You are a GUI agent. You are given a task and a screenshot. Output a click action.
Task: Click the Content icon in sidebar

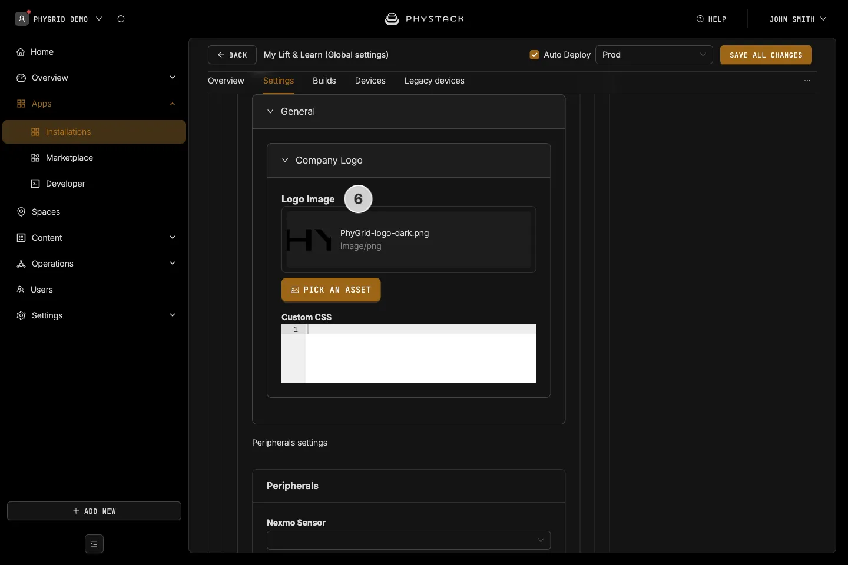click(x=21, y=238)
